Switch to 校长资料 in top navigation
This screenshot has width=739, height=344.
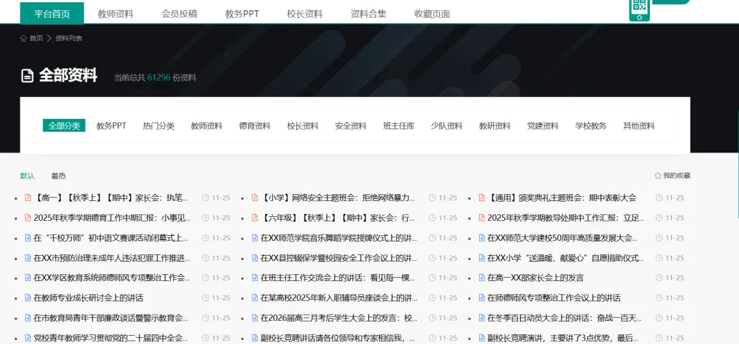pyautogui.click(x=305, y=14)
